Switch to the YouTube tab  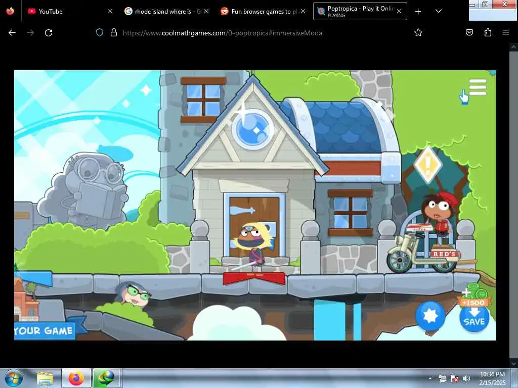tap(70, 11)
